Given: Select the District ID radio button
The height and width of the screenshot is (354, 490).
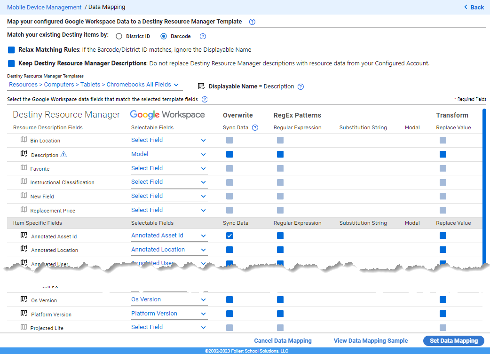Looking at the screenshot, I should [x=119, y=36].
